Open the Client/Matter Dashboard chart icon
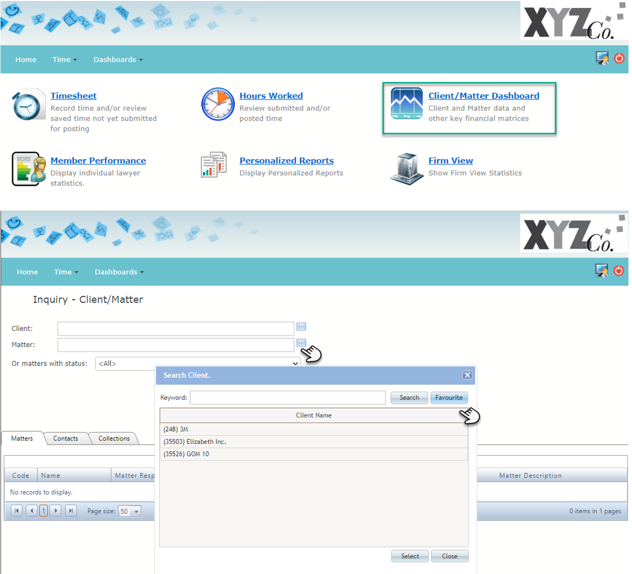The image size is (632, 574). (407, 104)
